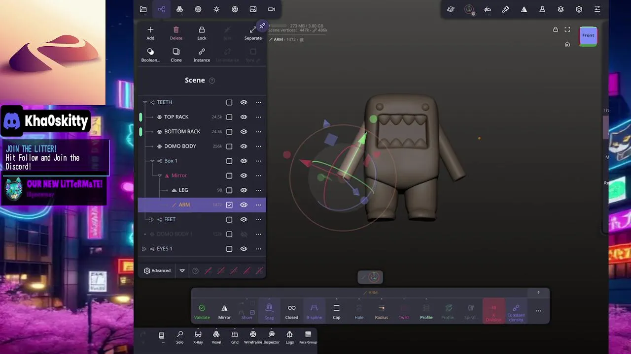Collapse the TEETH group arrow

tap(145, 102)
